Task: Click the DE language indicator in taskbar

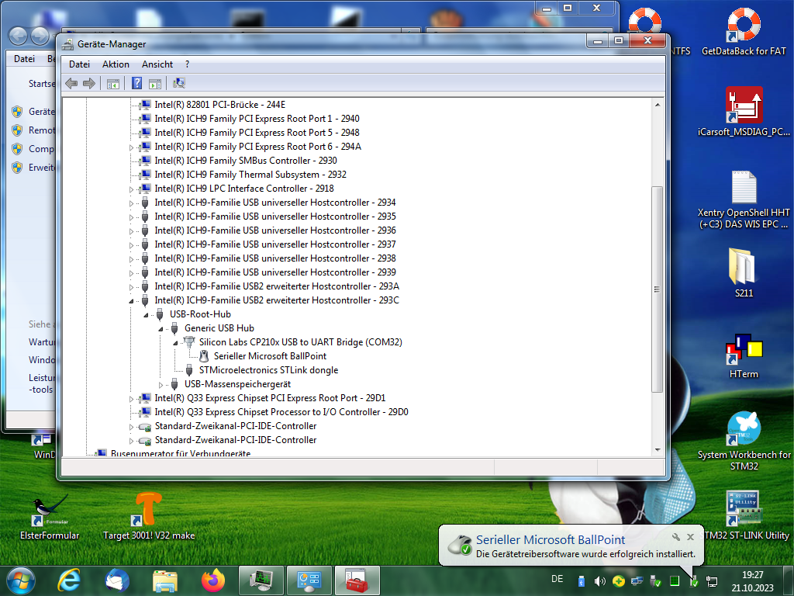Action: (557, 579)
